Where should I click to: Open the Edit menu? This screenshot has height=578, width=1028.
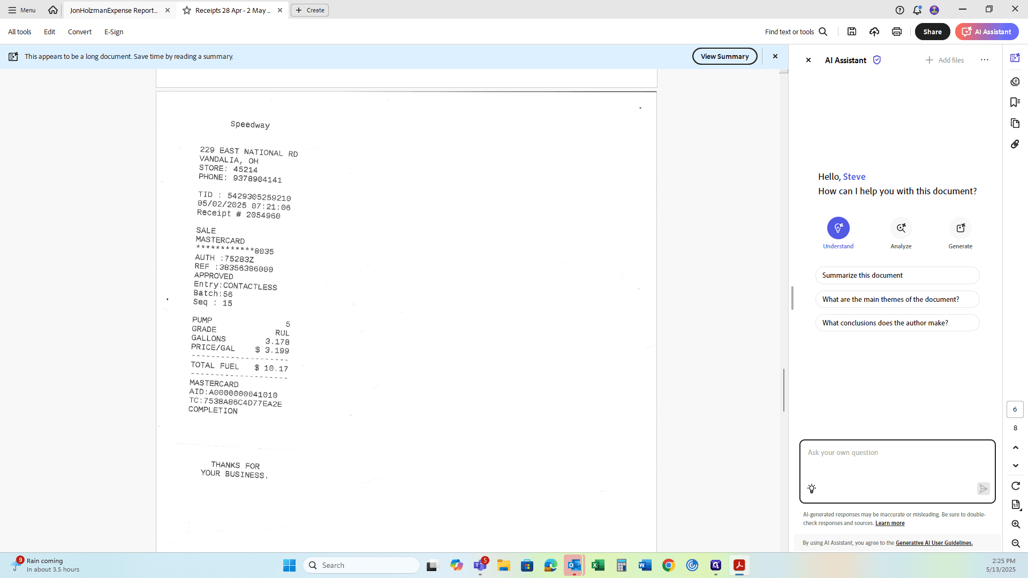tap(50, 32)
